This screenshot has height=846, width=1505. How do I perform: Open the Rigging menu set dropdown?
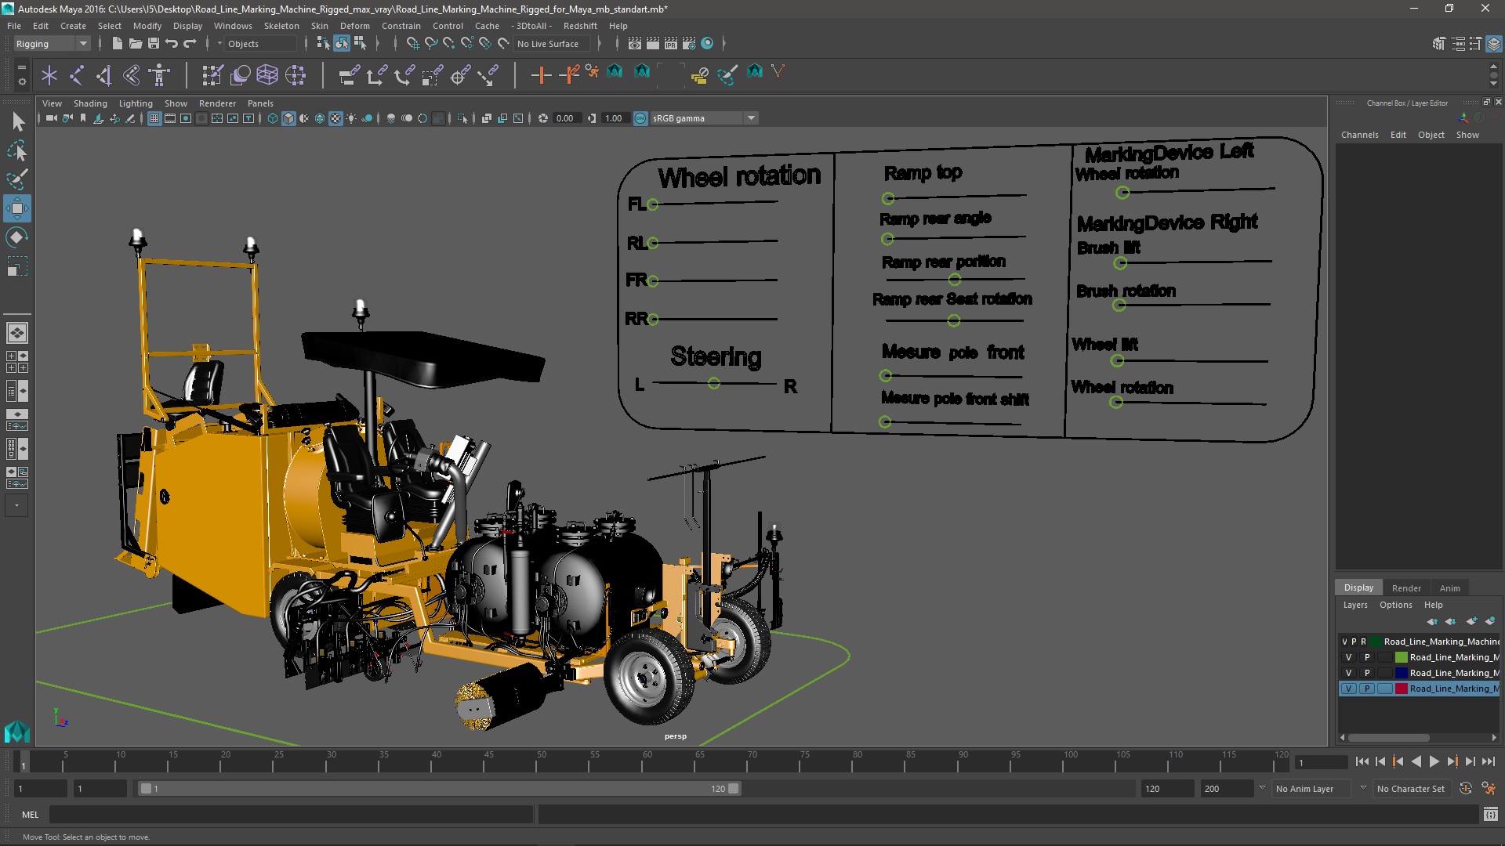tap(51, 44)
